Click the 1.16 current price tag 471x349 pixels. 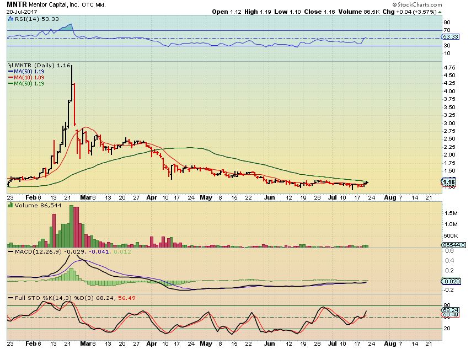coord(449,182)
